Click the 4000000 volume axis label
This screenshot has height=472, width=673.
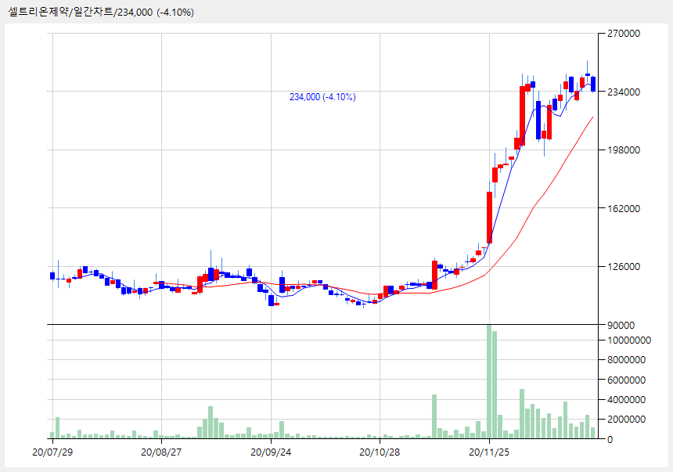(627, 400)
